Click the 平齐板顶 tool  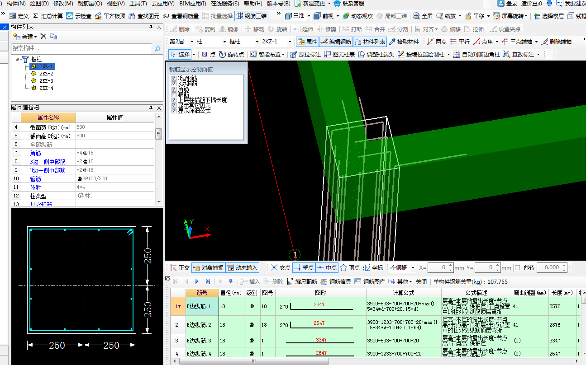tap(110, 16)
